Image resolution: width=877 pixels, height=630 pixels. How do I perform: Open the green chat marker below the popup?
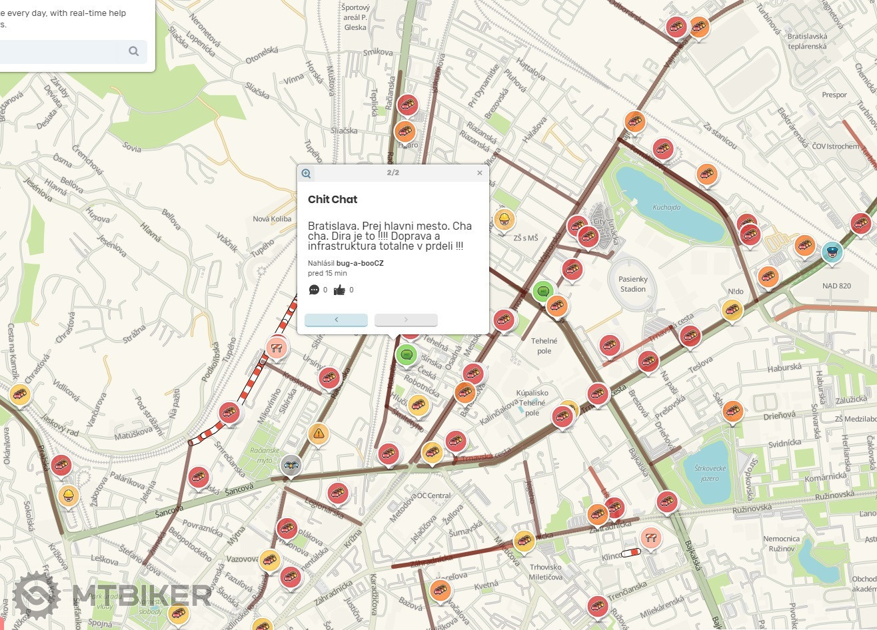pyautogui.click(x=407, y=354)
